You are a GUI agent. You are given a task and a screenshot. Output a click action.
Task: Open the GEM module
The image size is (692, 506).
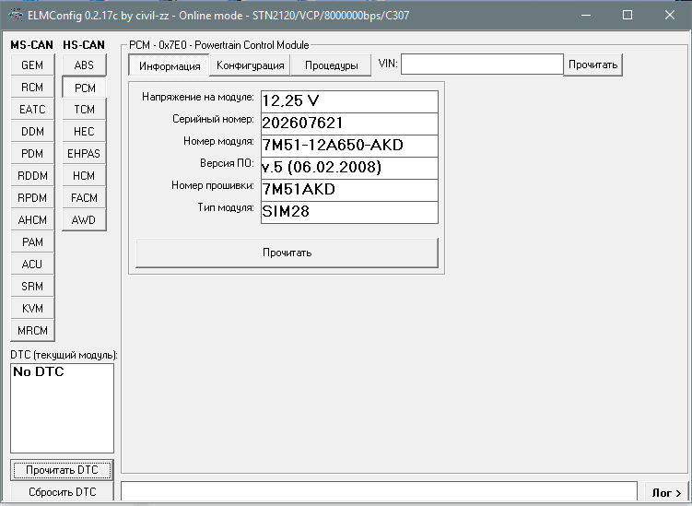(x=32, y=65)
